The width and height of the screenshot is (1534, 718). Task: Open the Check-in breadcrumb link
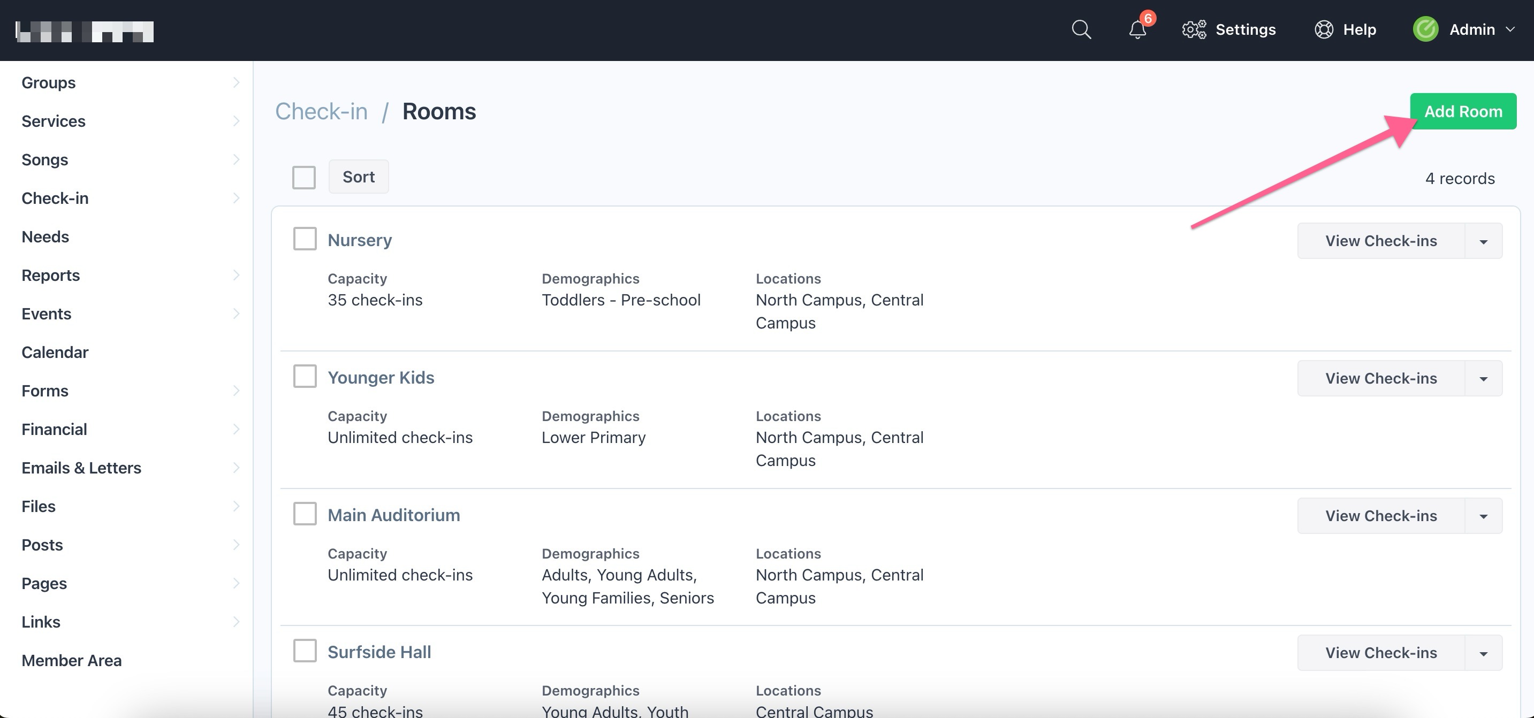pyautogui.click(x=322, y=111)
